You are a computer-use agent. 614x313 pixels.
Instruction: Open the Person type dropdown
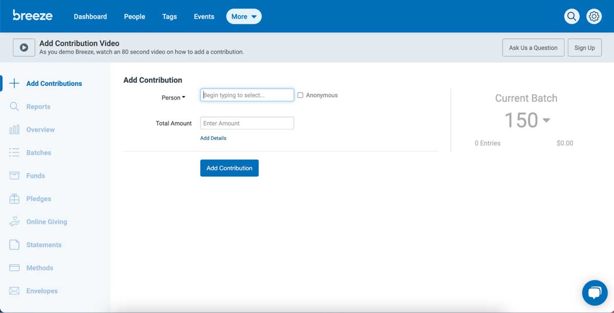click(x=173, y=97)
